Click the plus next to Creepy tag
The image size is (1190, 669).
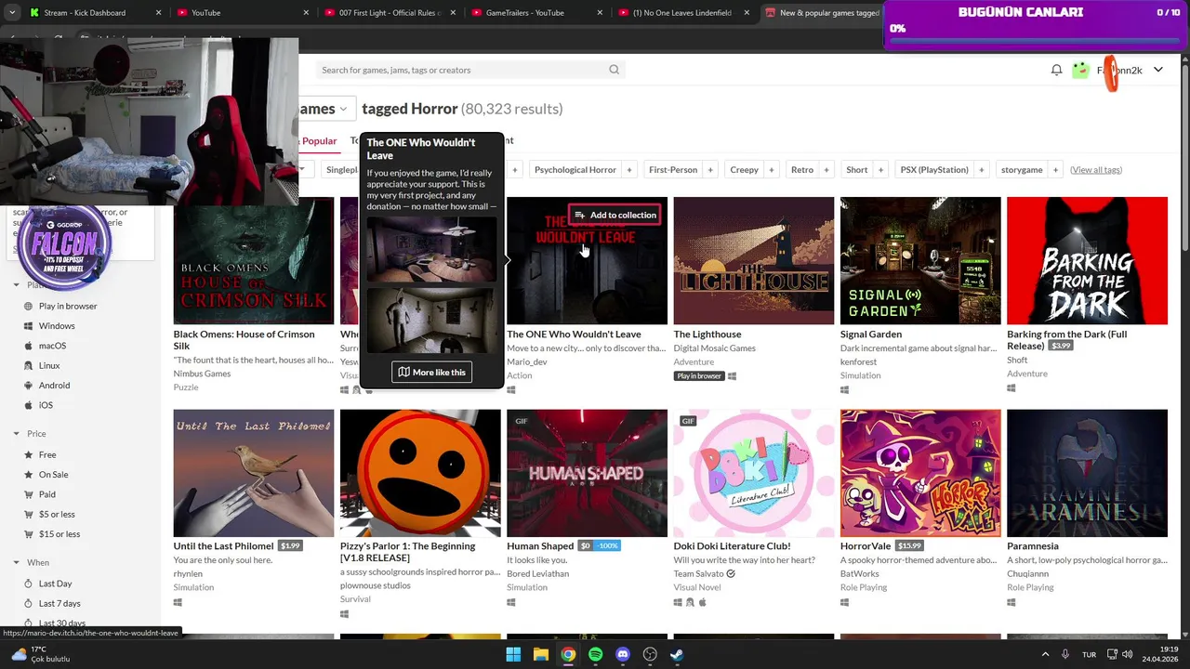(x=773, y=170)
